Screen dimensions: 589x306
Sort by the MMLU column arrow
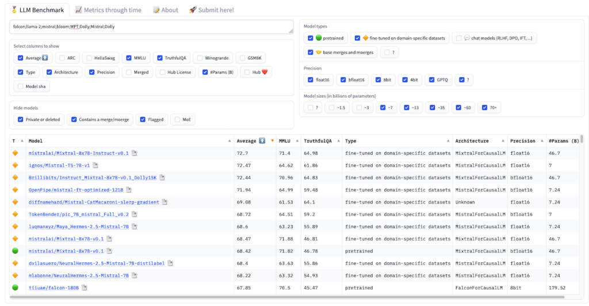[x=297, y=141]
